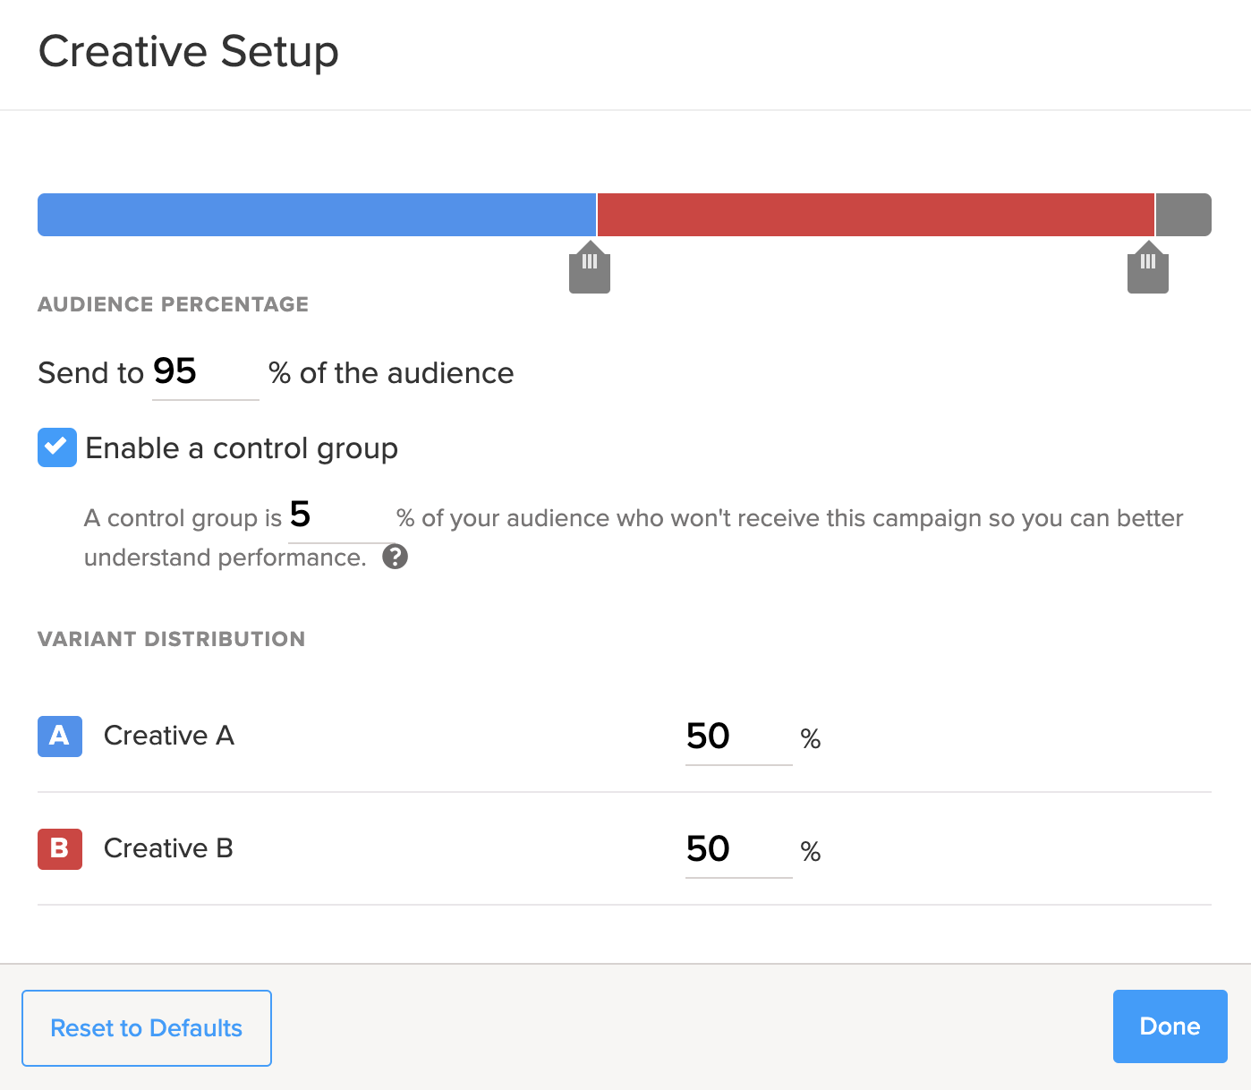
Task: Uncheck the Enable a control group checkbox
Action: point(57,447)
